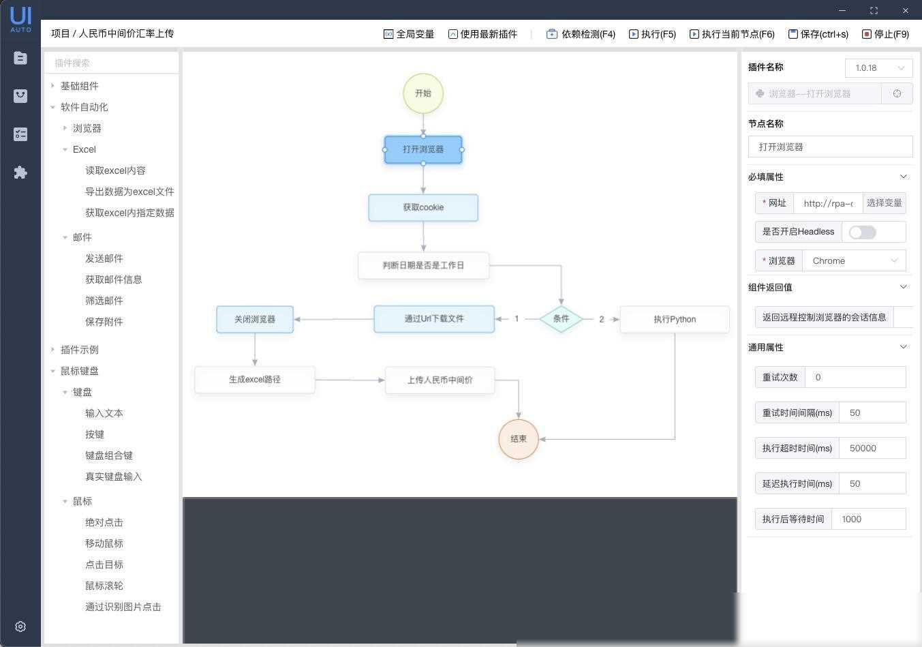Click 使用最新插件 in the toolbar
The image size is (922, 647).
pos(489,34)
